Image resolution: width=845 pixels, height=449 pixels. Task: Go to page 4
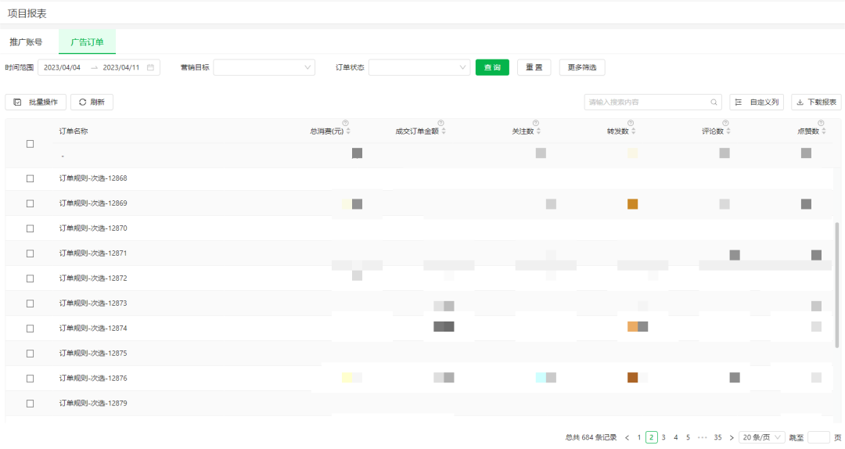click(676, 438)
